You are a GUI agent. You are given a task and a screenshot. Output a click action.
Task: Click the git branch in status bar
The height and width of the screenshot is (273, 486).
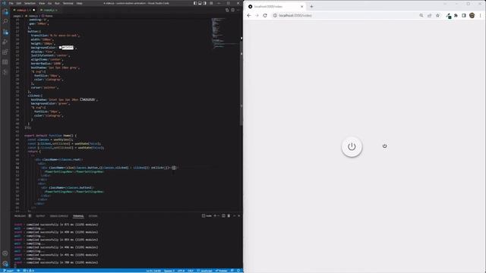tap(8, 271)
